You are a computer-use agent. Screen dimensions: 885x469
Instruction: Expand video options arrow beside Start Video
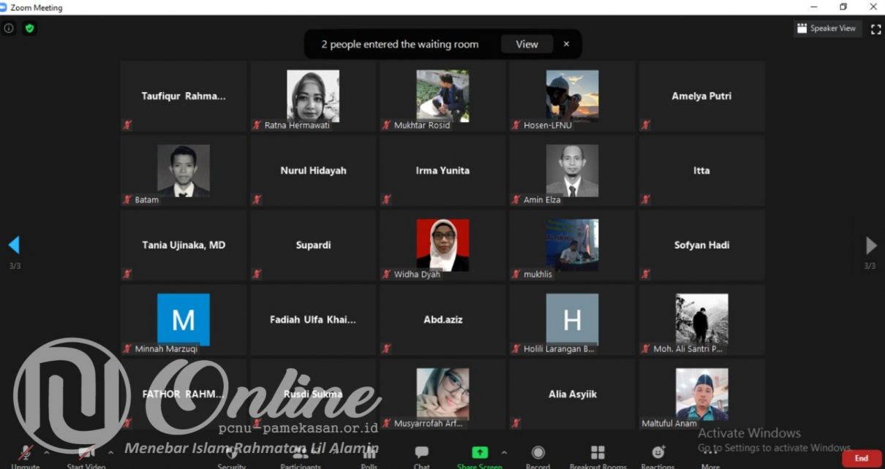point(110,452)
